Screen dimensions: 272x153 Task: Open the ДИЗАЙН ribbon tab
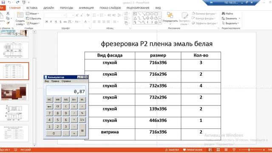49,8
